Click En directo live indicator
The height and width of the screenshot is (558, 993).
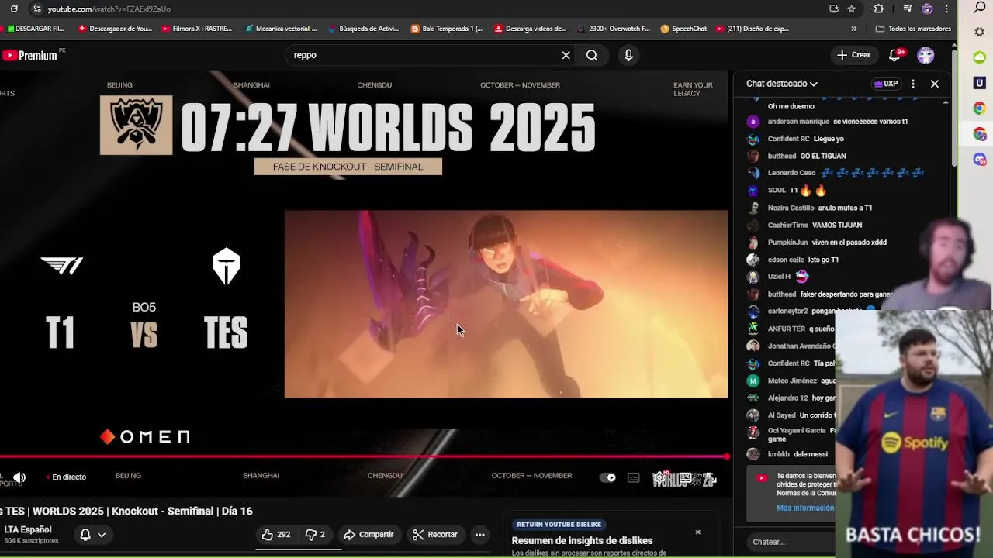(66, 477)
